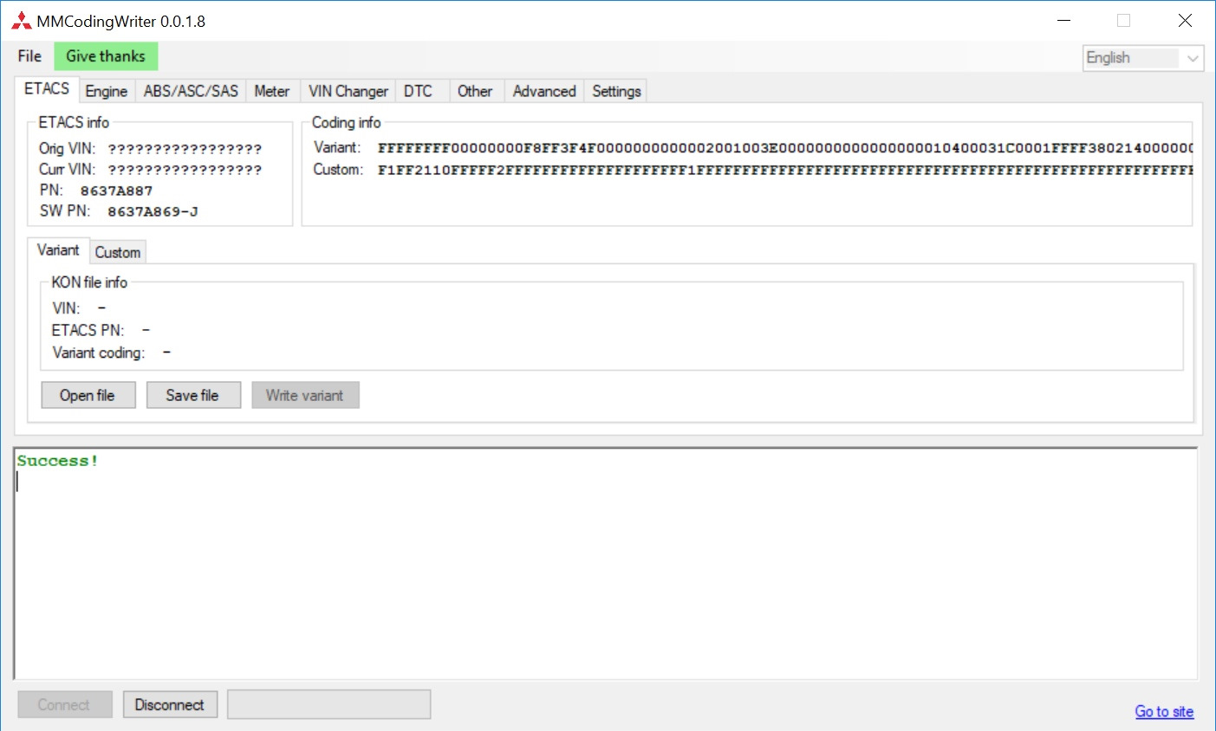The width and height of the screenshot is (1216, 731).
Task: Open the Other tab
Action: click(x=475, y=90)
